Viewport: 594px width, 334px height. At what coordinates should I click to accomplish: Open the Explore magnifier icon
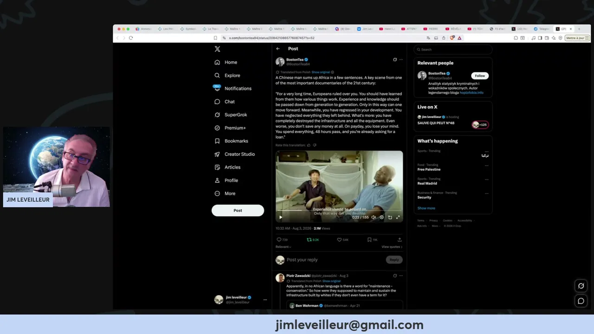[x=217, y=75]
